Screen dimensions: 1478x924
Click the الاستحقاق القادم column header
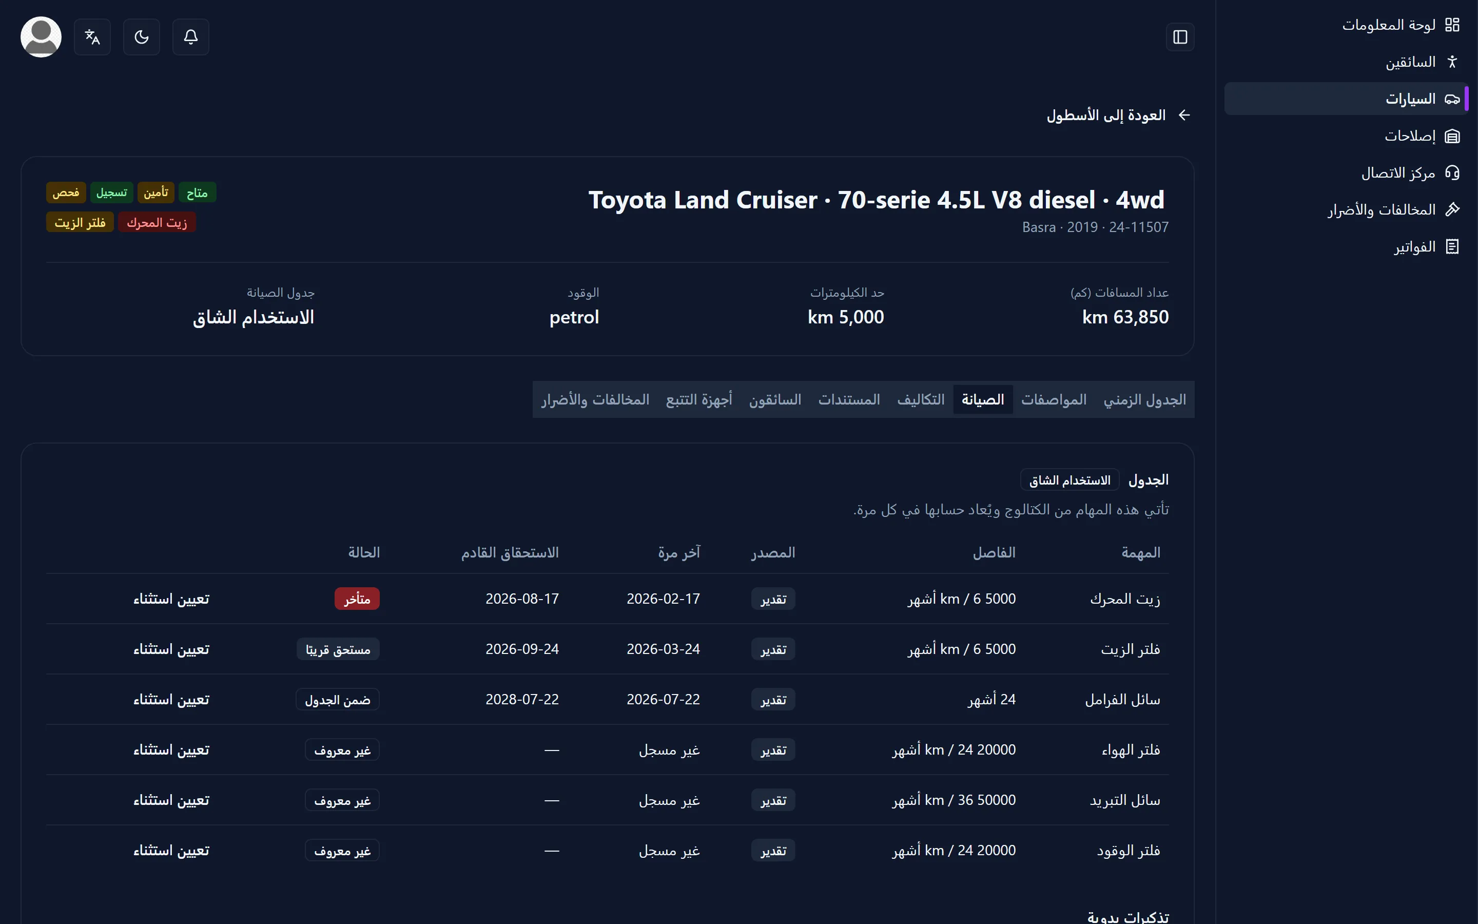(x=510, y=553)
